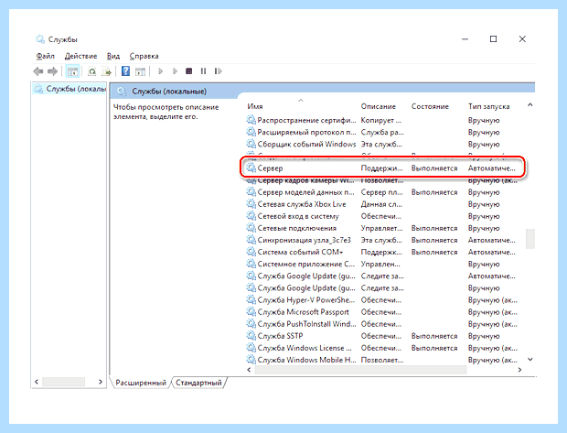567x433 pixels.
Task: Click gear icon of Сетевой вход в систему
Action: click(x=251, y=216)
